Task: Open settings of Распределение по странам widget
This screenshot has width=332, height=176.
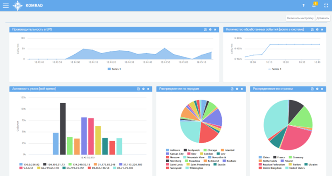Action: [317, 89]
